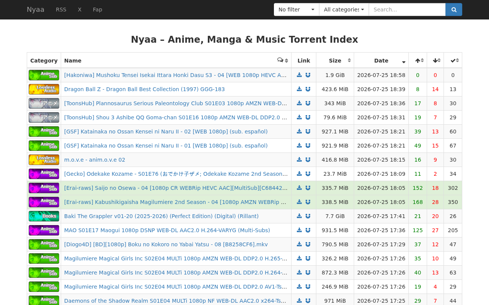Sort by comments icon in Name header
Screen dimensions: 489x305
click(283, 60)
